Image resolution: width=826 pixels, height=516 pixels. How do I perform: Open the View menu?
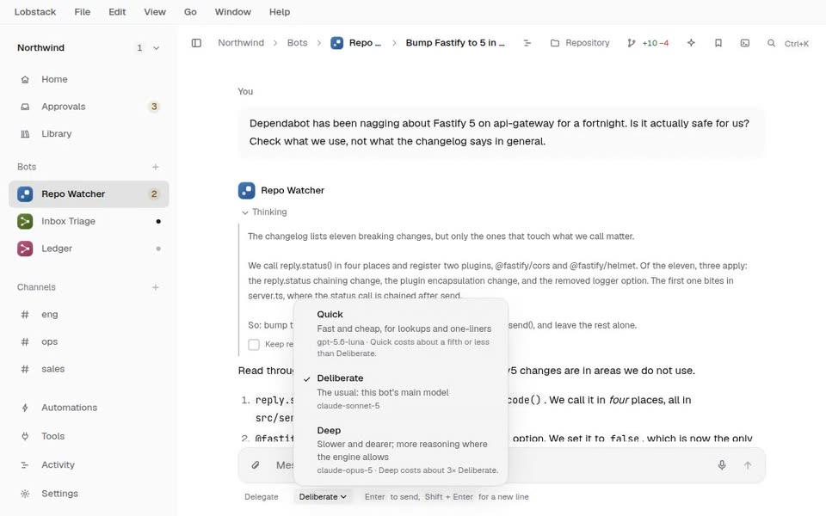point(155,11)
